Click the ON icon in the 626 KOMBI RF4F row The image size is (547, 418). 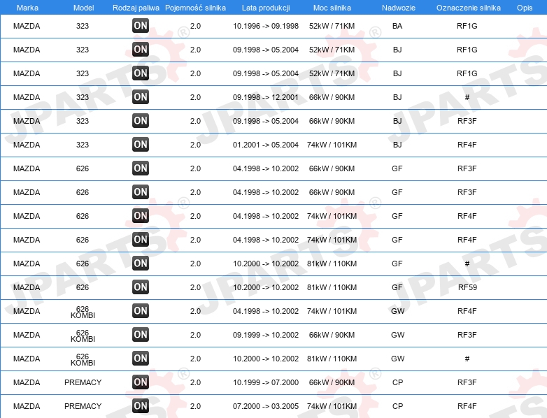[141, 310]
